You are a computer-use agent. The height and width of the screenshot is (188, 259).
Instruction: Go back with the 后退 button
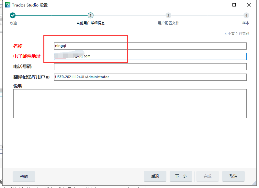(x=155, y=176)
